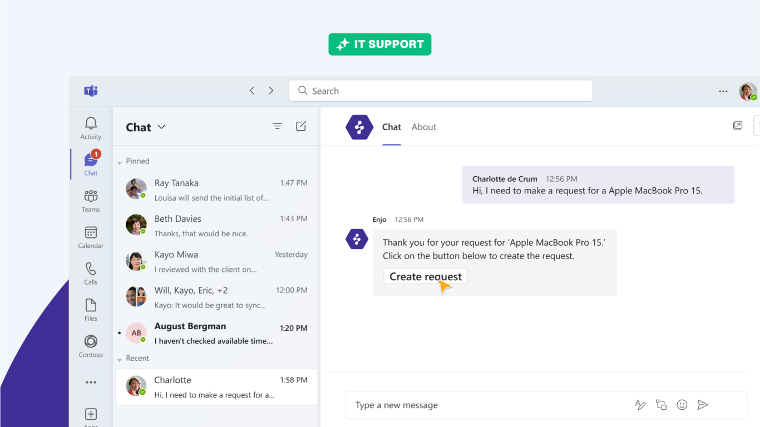Open the loop components icon in compose box
This screenshot has width=760, height=427.
[x=661, y=405]
